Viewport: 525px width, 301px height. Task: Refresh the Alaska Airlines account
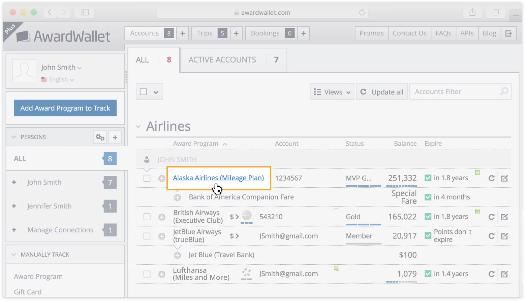491,178
